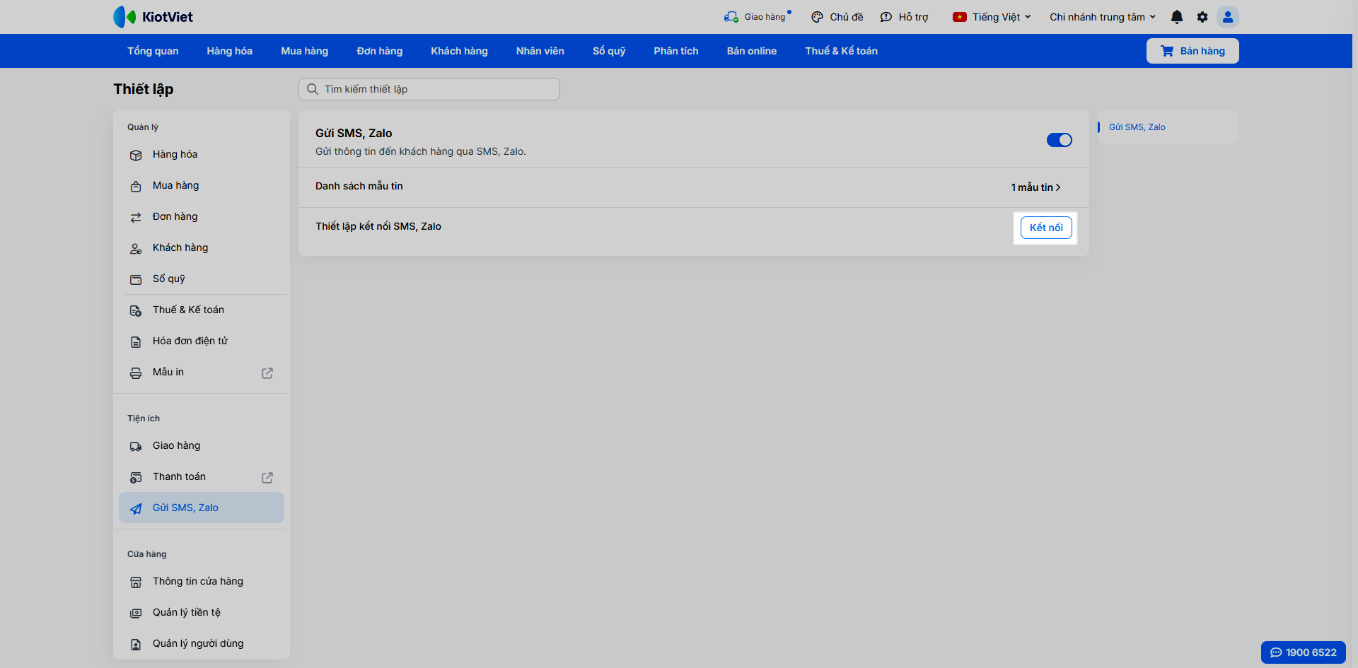The height and width of the screenshot is (668, 1358).
Task: Expand the 1 mẫu tin template list
Action: (1035, 187)
